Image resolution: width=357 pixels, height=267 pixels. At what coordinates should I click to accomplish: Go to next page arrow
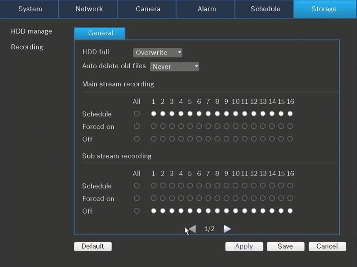[x=227, y=229]
